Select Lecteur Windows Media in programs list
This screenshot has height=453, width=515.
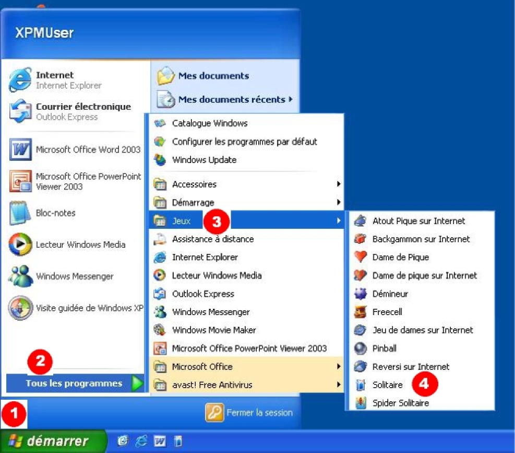[246, 275]
